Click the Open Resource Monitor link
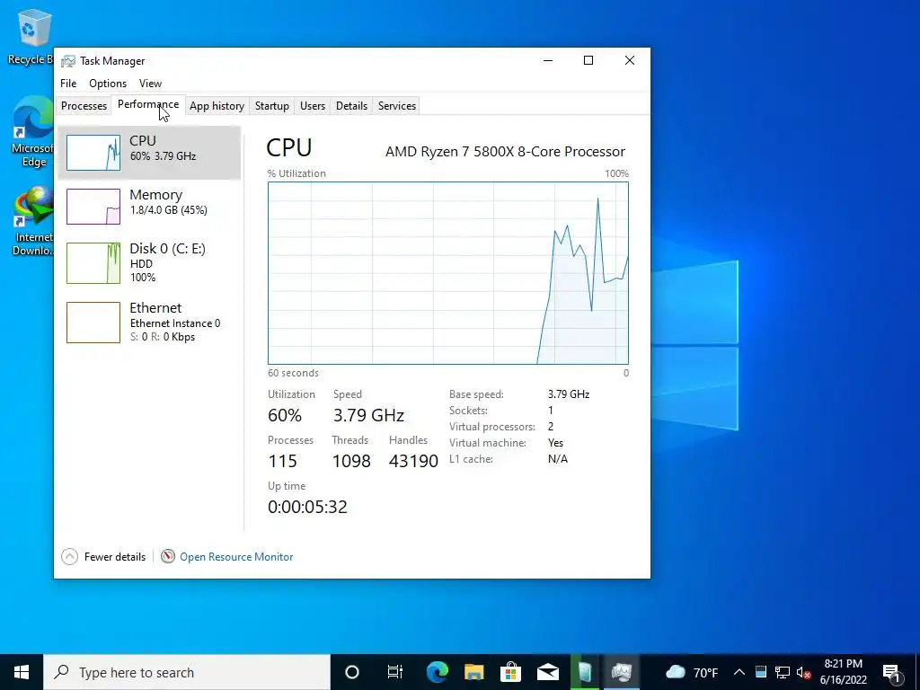Screen dimensions: 920x690 [x=236, y=557]
